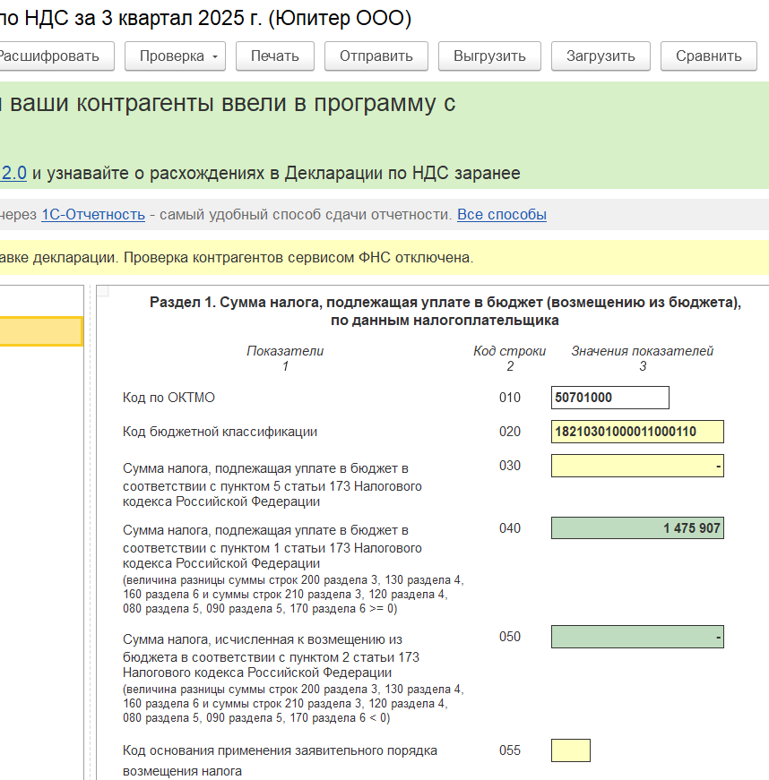The image size is (769, 780).
Task: Edit the Код по ОКТМО field 50701000
Action: (609, 398)
